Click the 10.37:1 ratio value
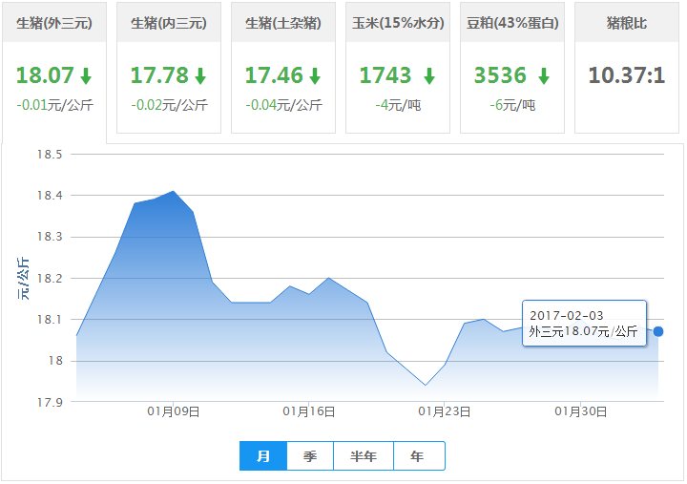The width and height of the screenshot is (687, 484). click(627, 76)
